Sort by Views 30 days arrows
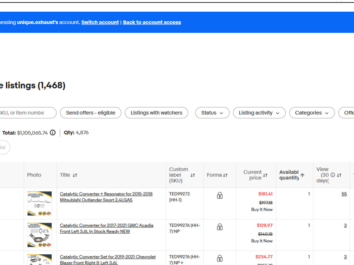 [339, 175]
